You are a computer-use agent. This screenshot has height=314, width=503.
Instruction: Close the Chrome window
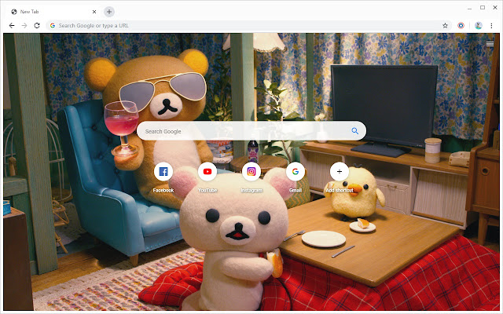495,8
